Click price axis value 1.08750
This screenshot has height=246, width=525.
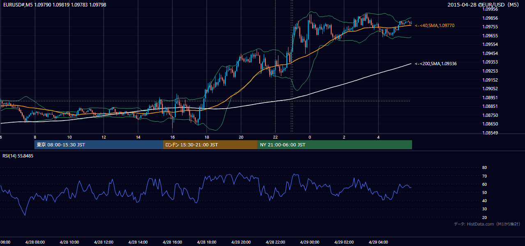490,115
